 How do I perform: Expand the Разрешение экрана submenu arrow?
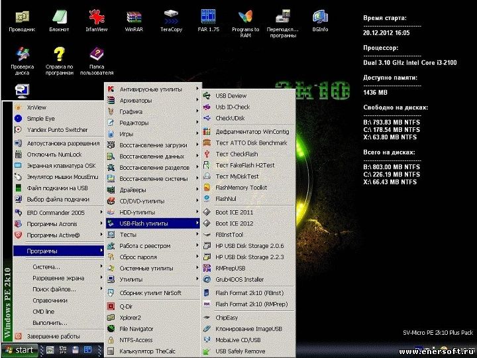pyautogui.click(x=101, y=278)
